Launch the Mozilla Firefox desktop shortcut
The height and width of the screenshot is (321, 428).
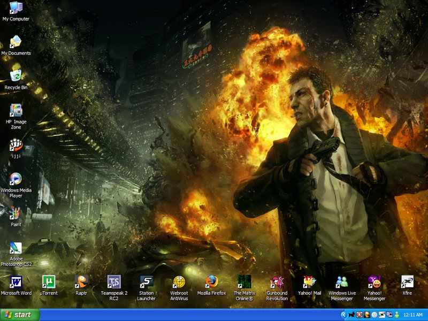(211, 286)
